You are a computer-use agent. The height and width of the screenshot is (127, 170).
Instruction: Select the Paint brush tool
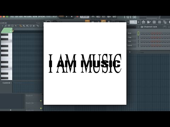pyautogui.click(x=24, y=26)
